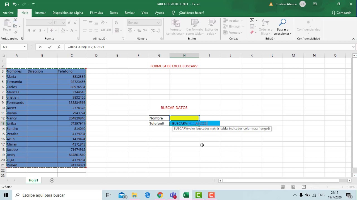This screenshot has width=357, height=200.
Task: Click the Redo arrow icon
Action: click(24, 4)
